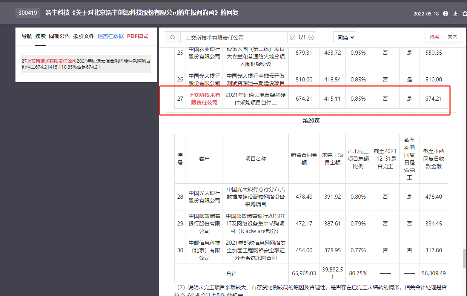Click the 415.11 unfinished amount cell
Screen dimensions: 467x296
[x=332, y=99]
